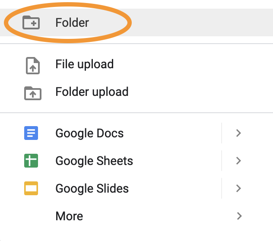Screen dimensions: 273x241
Task: Create a spreadsheet via Google Sheets label
Action: coord(94,161)
